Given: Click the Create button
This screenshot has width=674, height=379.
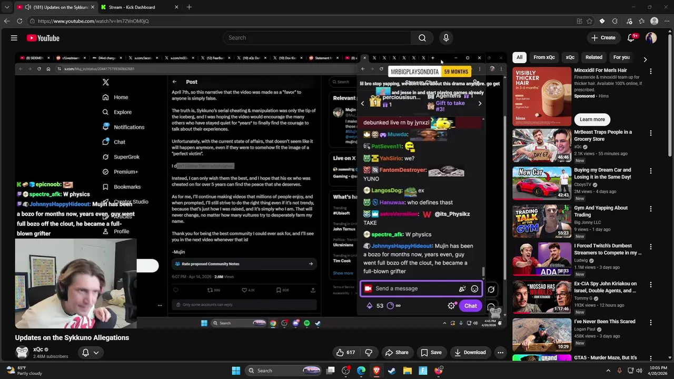Looking at the screenshot, I should pyautogui.click(x=603, y=38).
